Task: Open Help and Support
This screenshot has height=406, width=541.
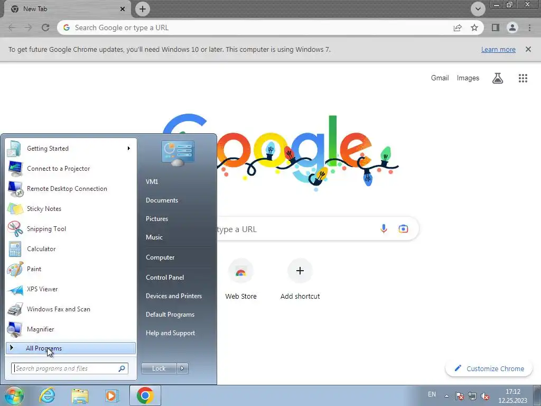Action: click(178, 333)
